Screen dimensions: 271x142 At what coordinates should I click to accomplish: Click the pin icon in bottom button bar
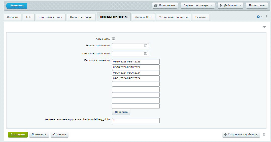pos(264,135)
